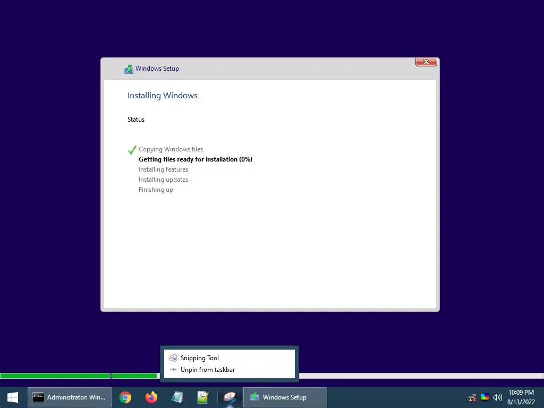Switch to Administrator command prompt window
Viewport: 544px width, 408px height.
[70, 397]
